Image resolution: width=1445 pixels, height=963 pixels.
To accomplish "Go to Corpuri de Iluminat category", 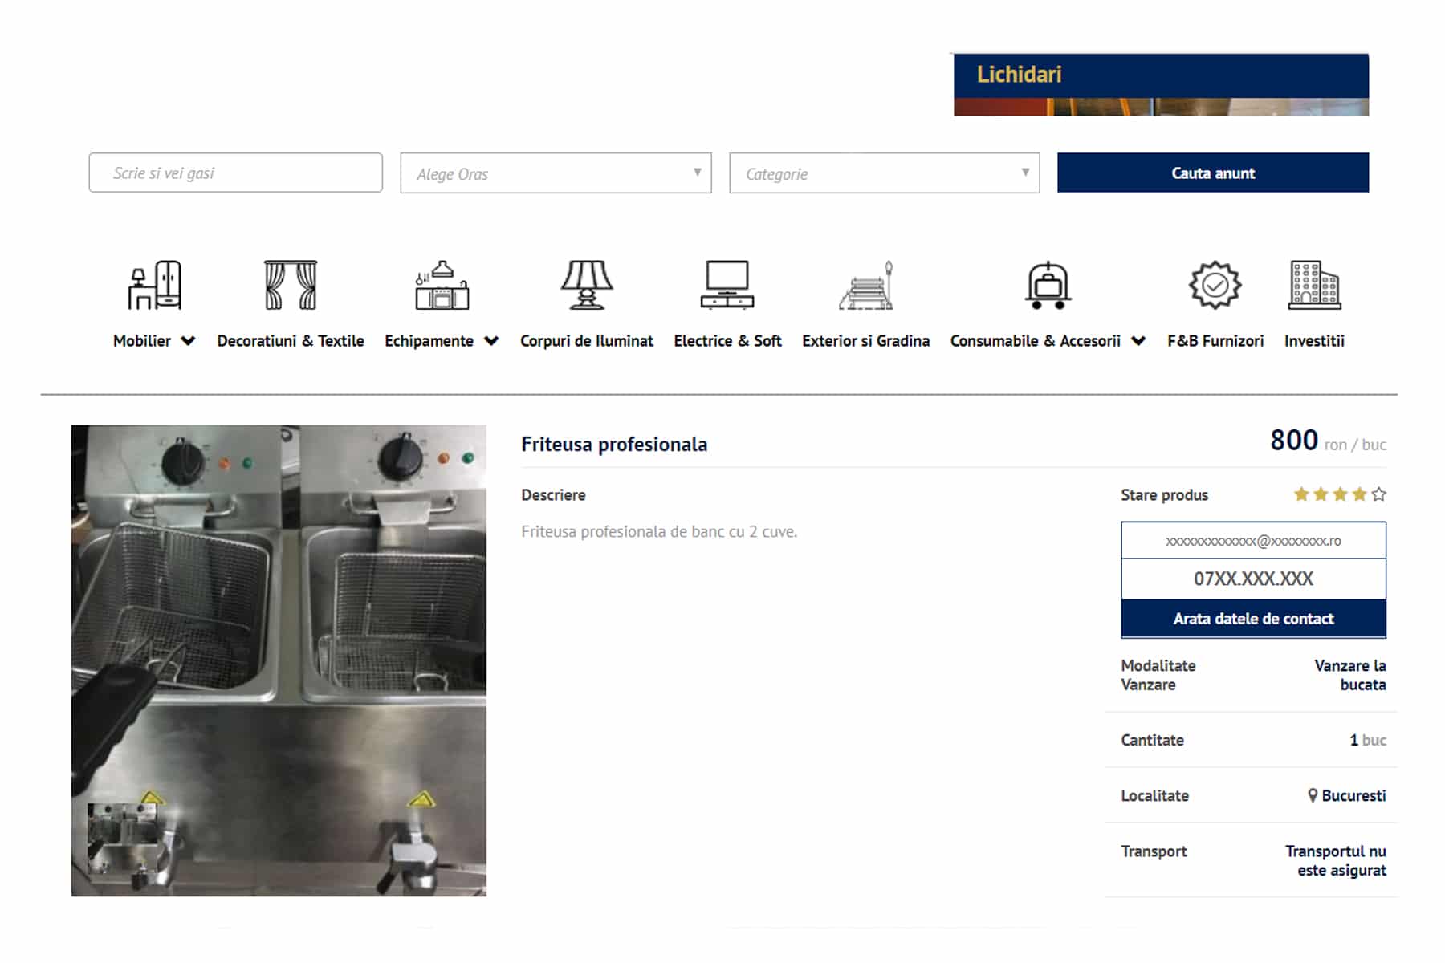I will coord(587,341).
